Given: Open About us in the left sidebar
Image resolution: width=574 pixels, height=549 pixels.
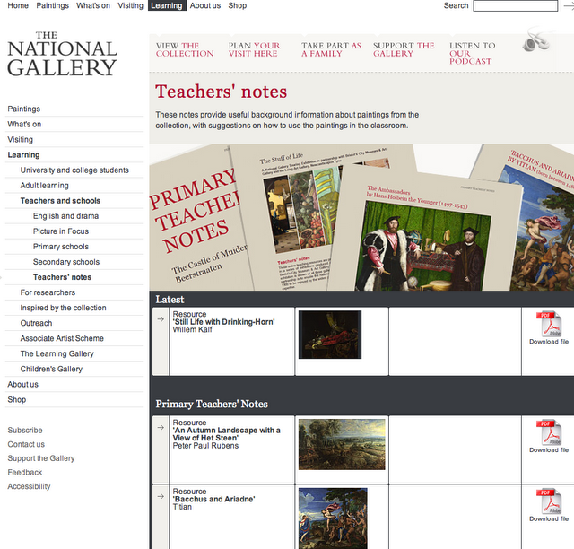Looking at the screenshot, I should click(x=22, y=385).
